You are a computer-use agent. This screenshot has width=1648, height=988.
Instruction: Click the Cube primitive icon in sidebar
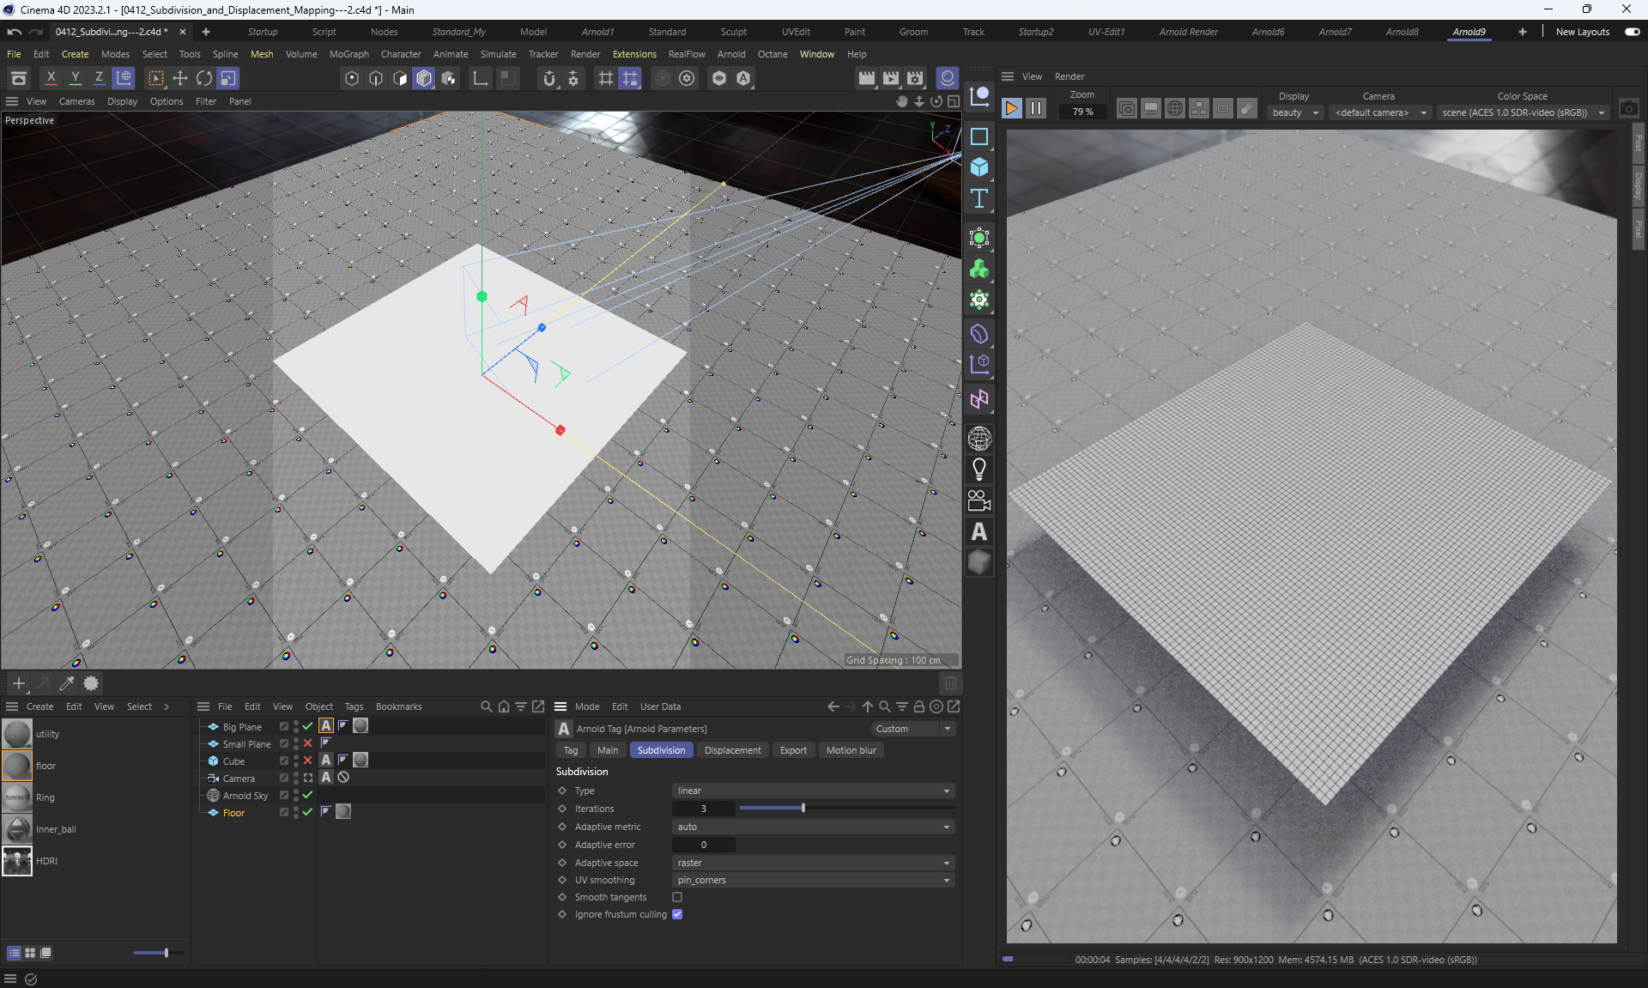point(979,167)
